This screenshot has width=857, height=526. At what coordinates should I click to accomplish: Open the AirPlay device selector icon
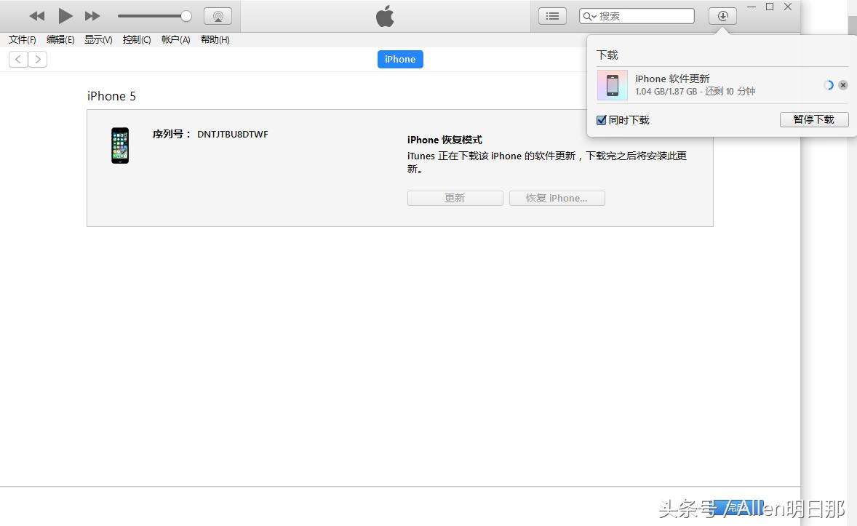click(x=218, y=15)
